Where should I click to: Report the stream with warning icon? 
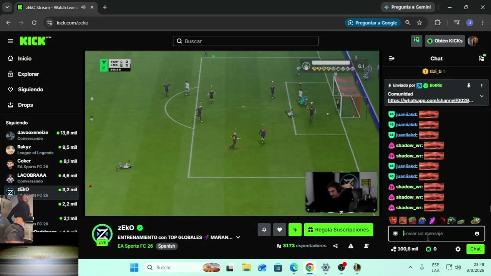coord(351,246)
